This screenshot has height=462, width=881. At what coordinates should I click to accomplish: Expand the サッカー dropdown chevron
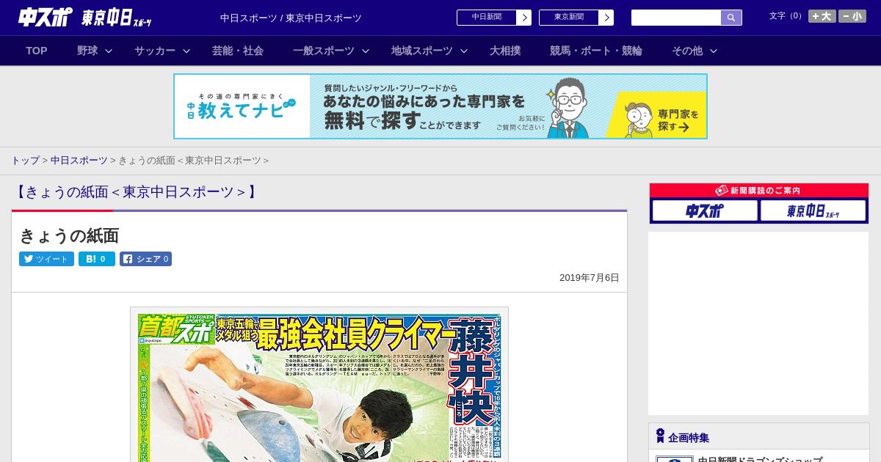186,51
